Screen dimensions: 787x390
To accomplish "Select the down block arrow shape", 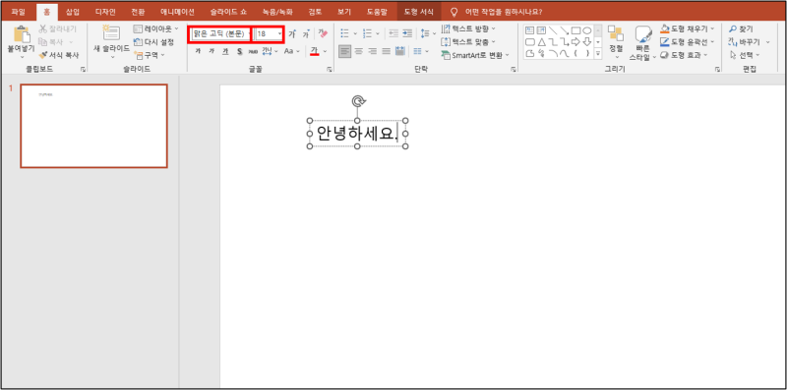I will tap(586, 41).
